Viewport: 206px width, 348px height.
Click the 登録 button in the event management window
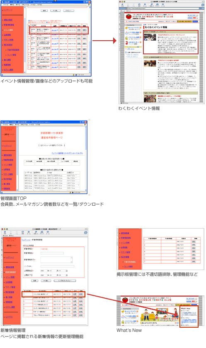tap(44, 11)
